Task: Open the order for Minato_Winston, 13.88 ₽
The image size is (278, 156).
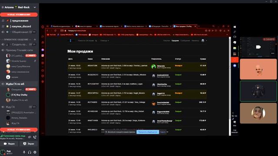Action: point(137,76)
